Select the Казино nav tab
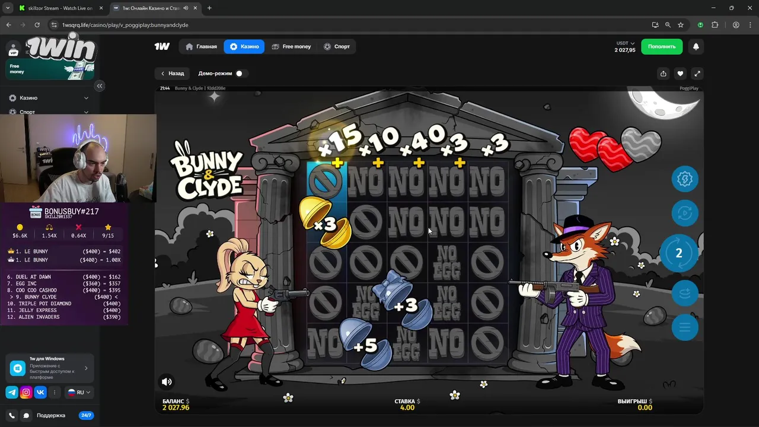Viewport: 759px width, 427px height. pyautogui.click(x=244, y=46)
